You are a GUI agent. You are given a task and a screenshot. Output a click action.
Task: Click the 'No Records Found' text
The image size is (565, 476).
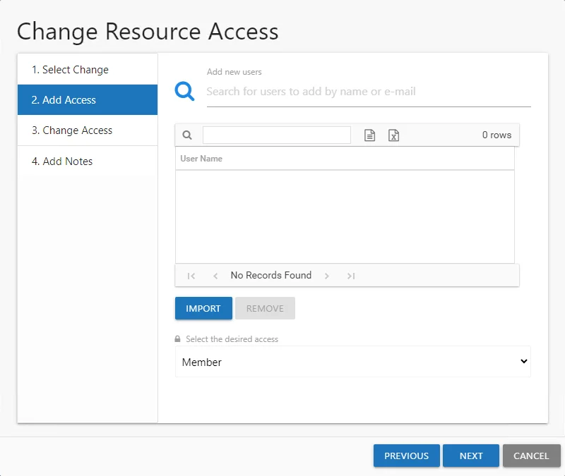(271, 275)
